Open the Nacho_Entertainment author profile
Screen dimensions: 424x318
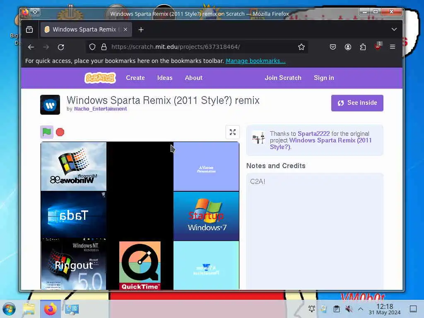click(100, 109)
